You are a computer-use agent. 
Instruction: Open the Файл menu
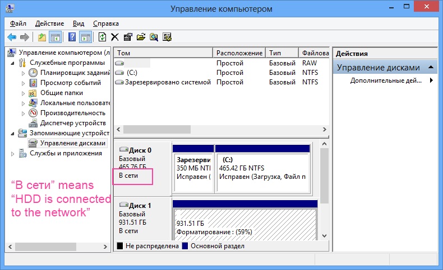pyautogui.click(x=18, y=23)
